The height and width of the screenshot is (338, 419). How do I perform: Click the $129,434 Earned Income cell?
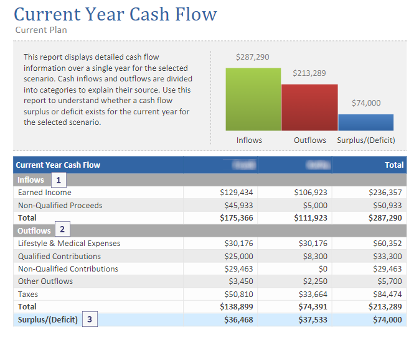[x=236, y=193]
